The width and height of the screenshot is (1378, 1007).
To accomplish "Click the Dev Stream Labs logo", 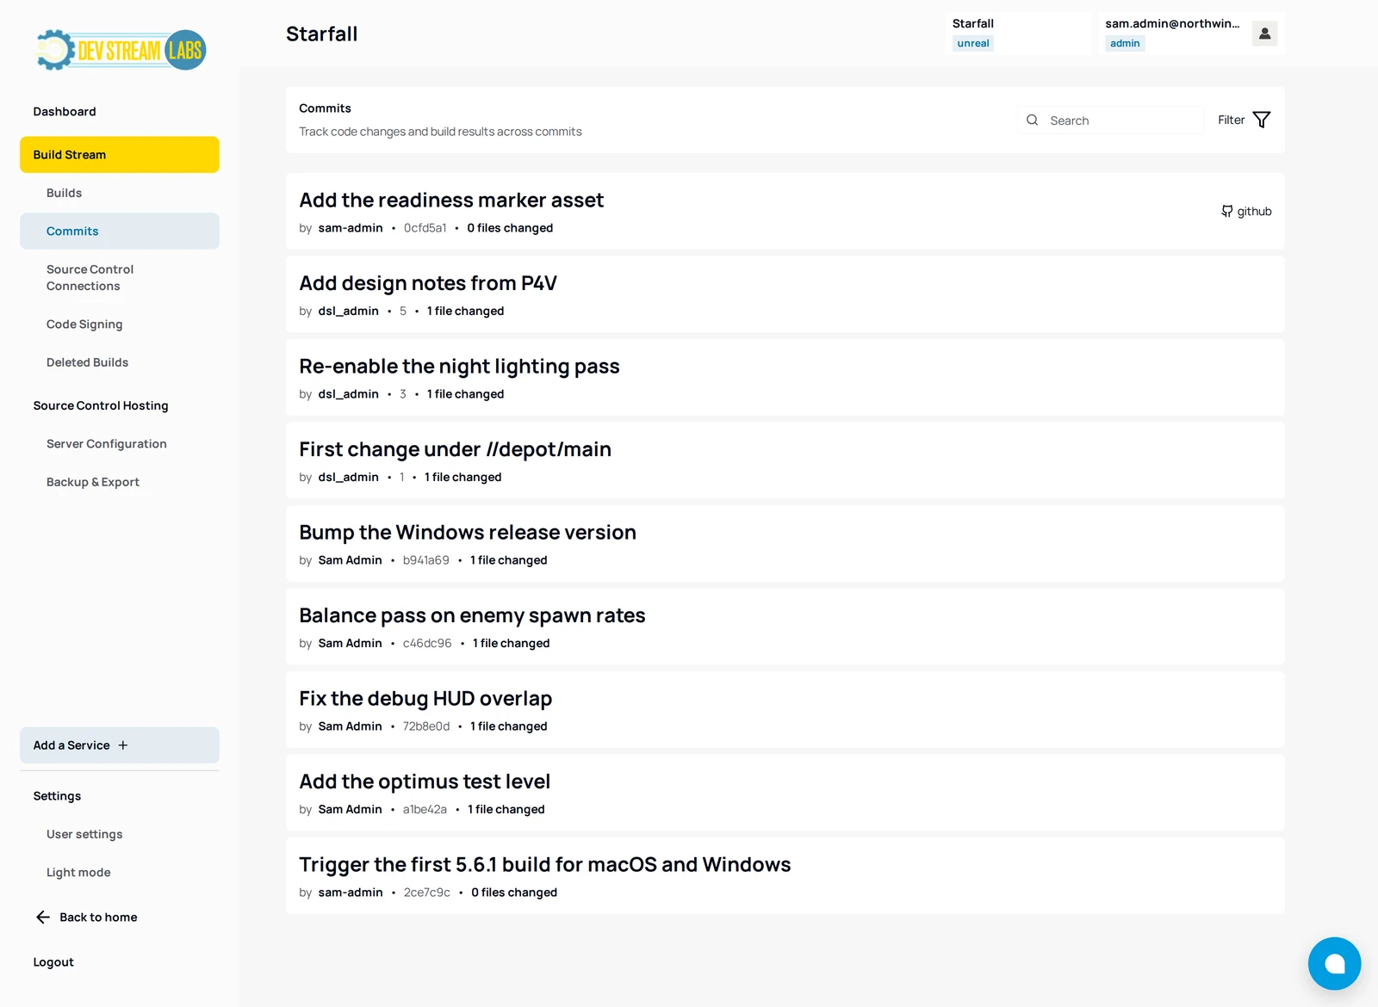I will 120,50.
